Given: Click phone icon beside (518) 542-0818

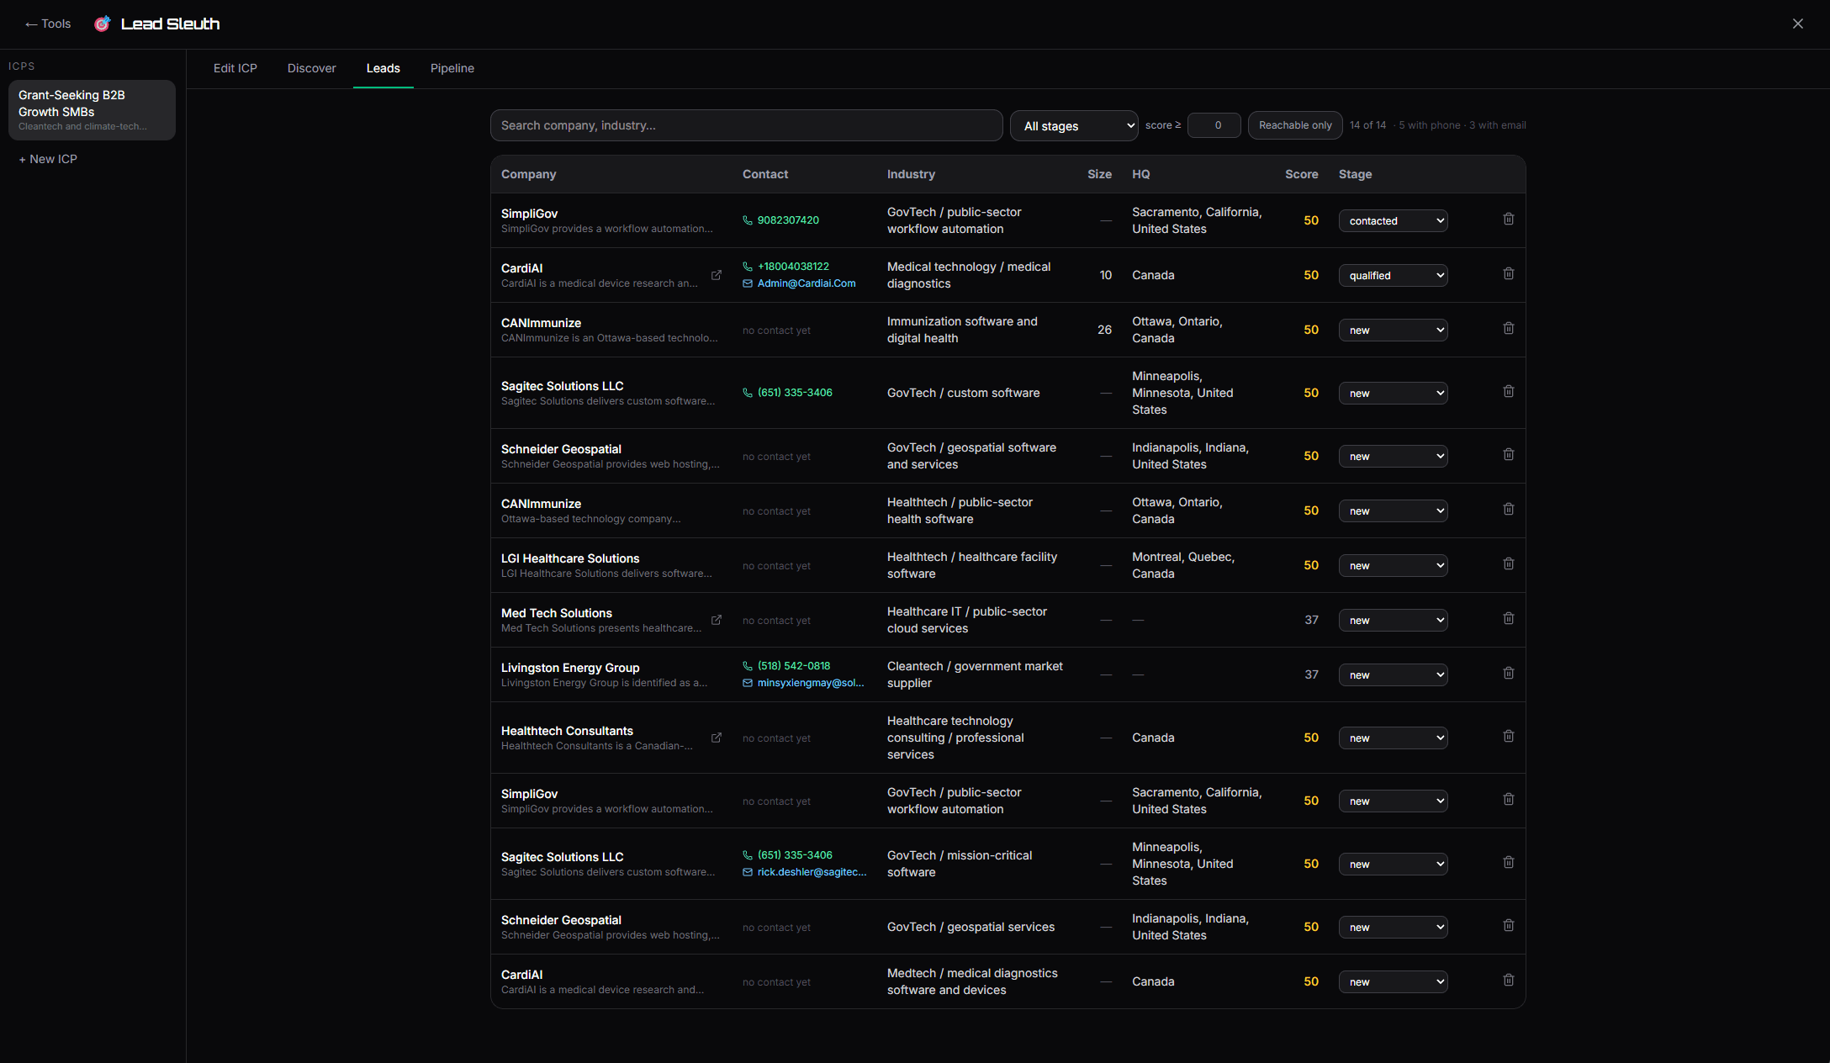Looking at the screenshot, I should tap(748, 666).
